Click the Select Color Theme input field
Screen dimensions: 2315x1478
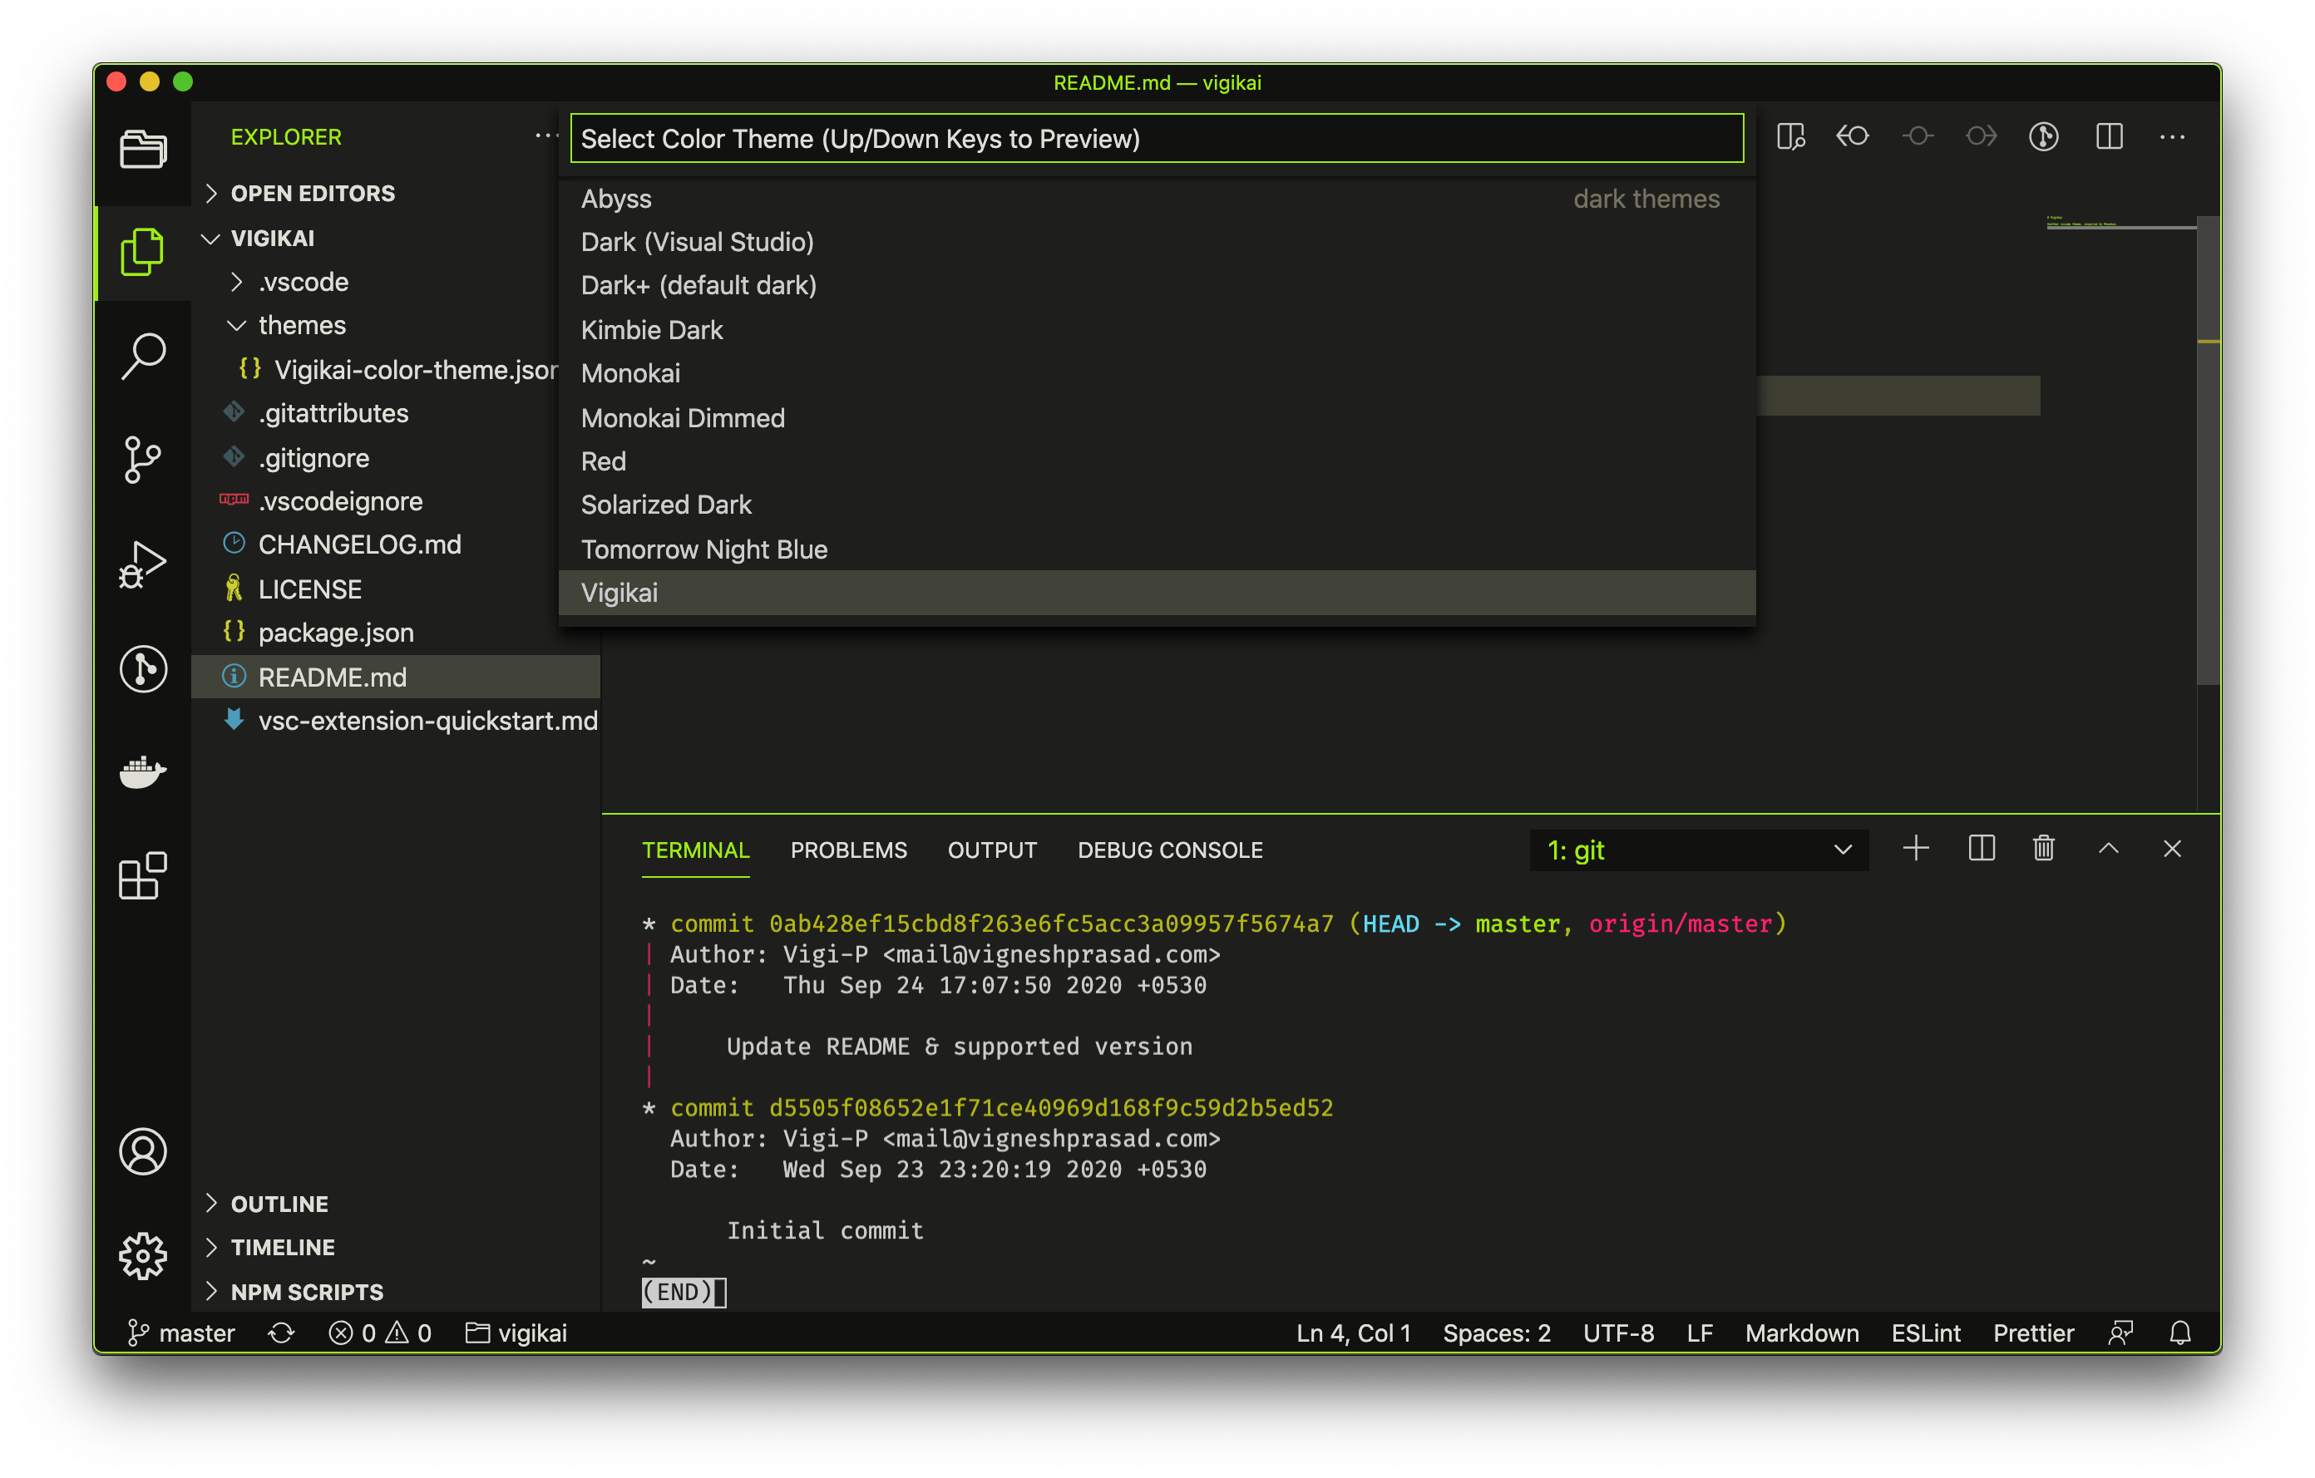(1156, 140)
